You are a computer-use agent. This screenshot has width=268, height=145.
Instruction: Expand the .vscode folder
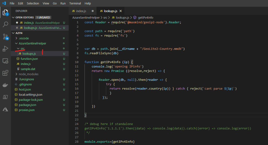(x=24, y=38)
